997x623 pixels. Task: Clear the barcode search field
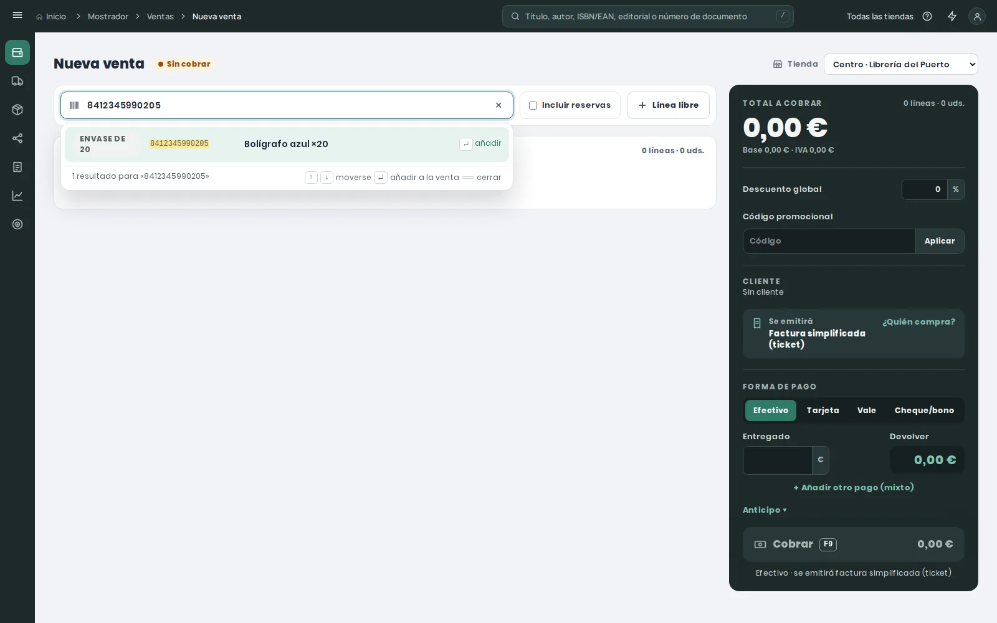(499, 105)
